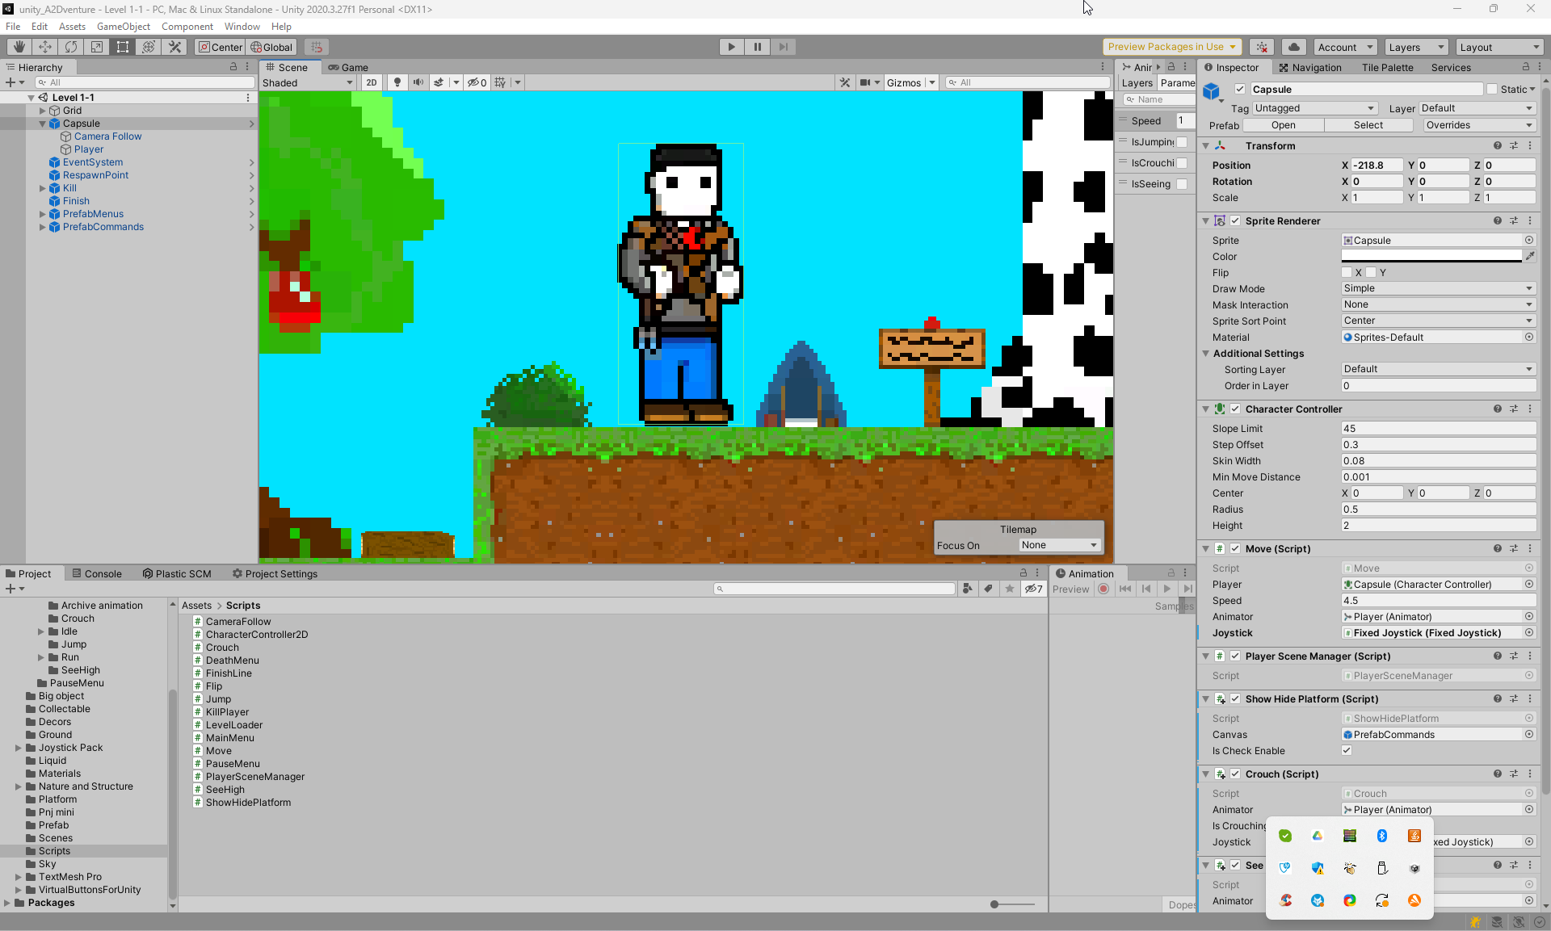Open the GameObject menu

coord(123,27)
